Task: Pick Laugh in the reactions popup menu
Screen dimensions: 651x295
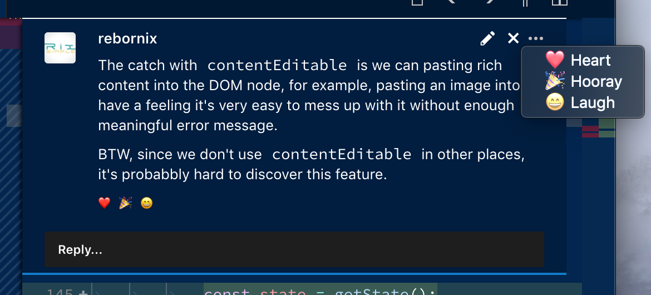Action: coord(580,102)
